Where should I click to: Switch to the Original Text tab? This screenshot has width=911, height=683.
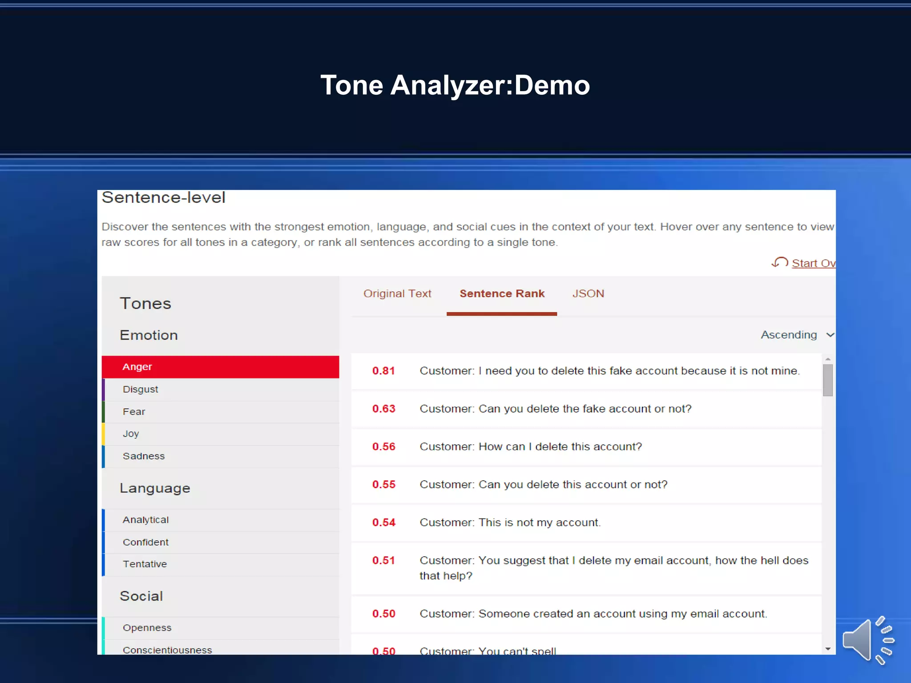coord(397,293)
